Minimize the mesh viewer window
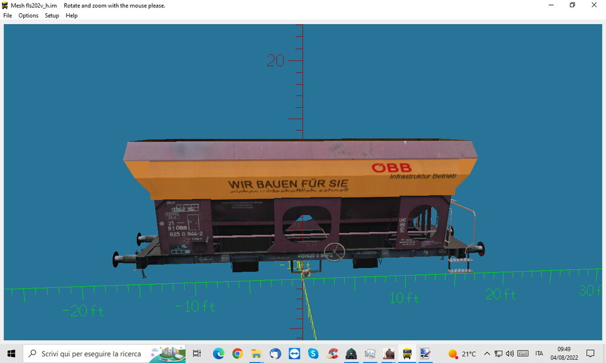The width and height of the screenshot is (606, 363). pos(551,5)
